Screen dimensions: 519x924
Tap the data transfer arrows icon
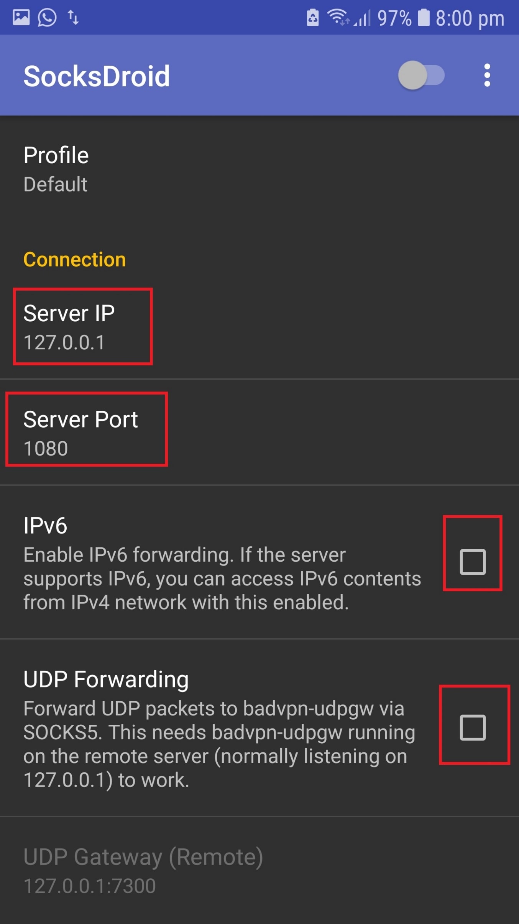pyautogui.click(x=73, y=17)
